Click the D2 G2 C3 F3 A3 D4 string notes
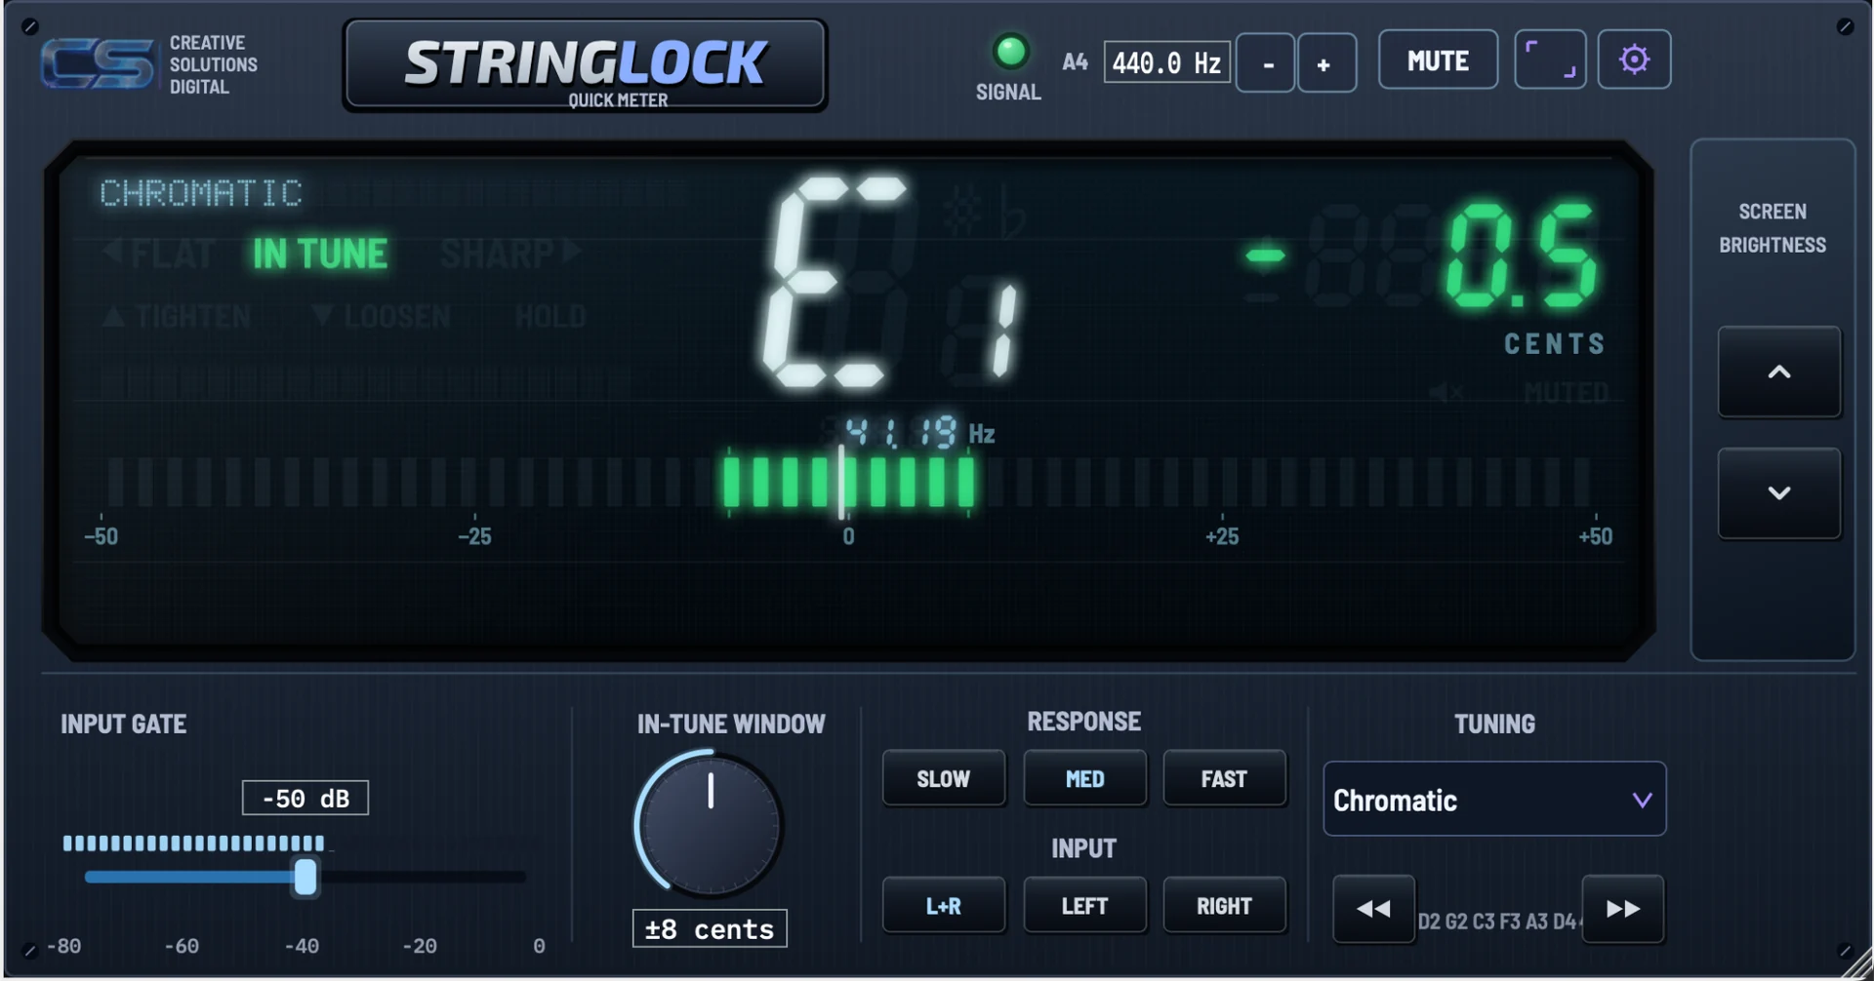Viewport: 1874px width, 981px height. pos(1498,922)
